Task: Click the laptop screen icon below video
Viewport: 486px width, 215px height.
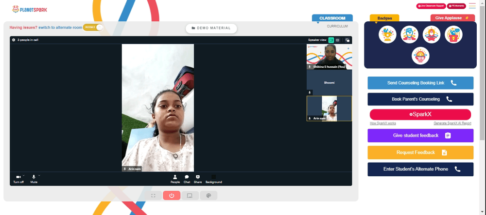Action: pyautogui.click(x=190, y=196)
